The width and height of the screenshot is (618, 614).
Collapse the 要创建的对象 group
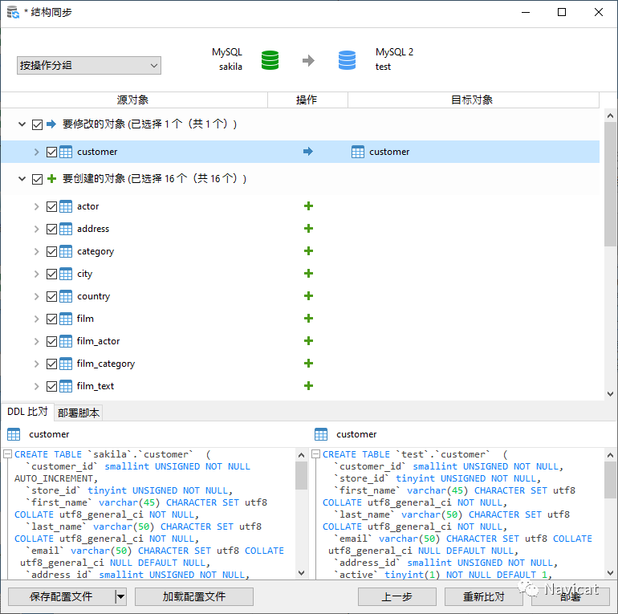click(x=22, y=179)
